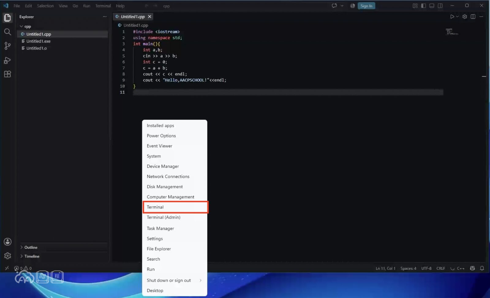Screen dimensions: 490x298
Task: Open the Source Control view
Action: click(x=7, y=46)
